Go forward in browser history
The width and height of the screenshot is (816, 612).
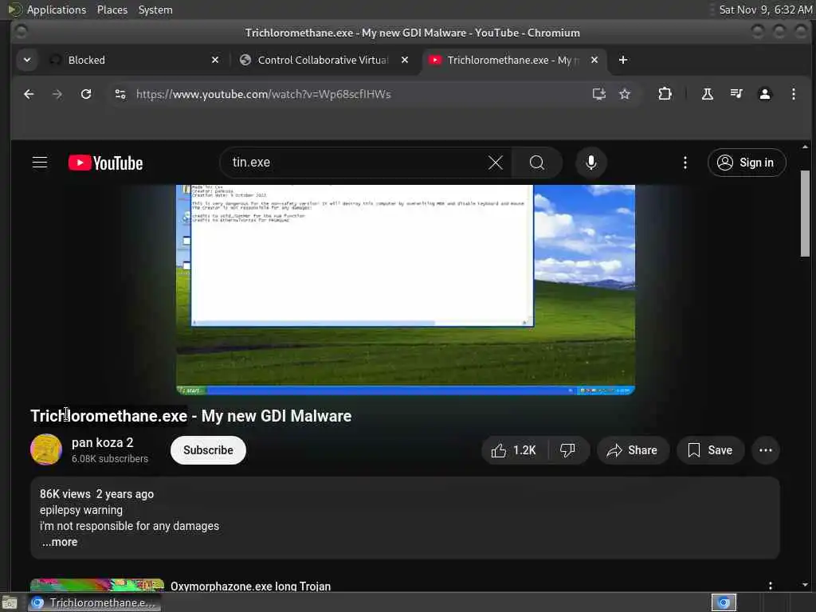[x=57, y=94]
